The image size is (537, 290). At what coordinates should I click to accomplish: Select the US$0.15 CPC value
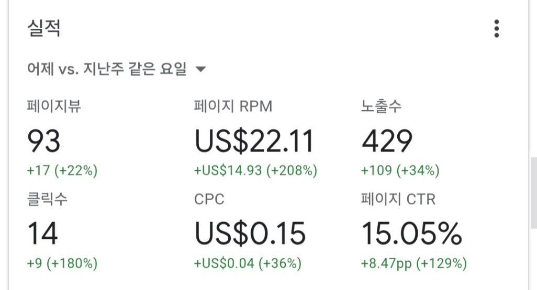250,234
